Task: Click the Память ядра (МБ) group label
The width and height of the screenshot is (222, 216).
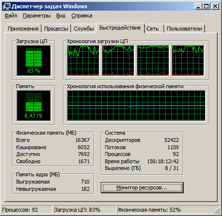Action: (x=38, y=174)
